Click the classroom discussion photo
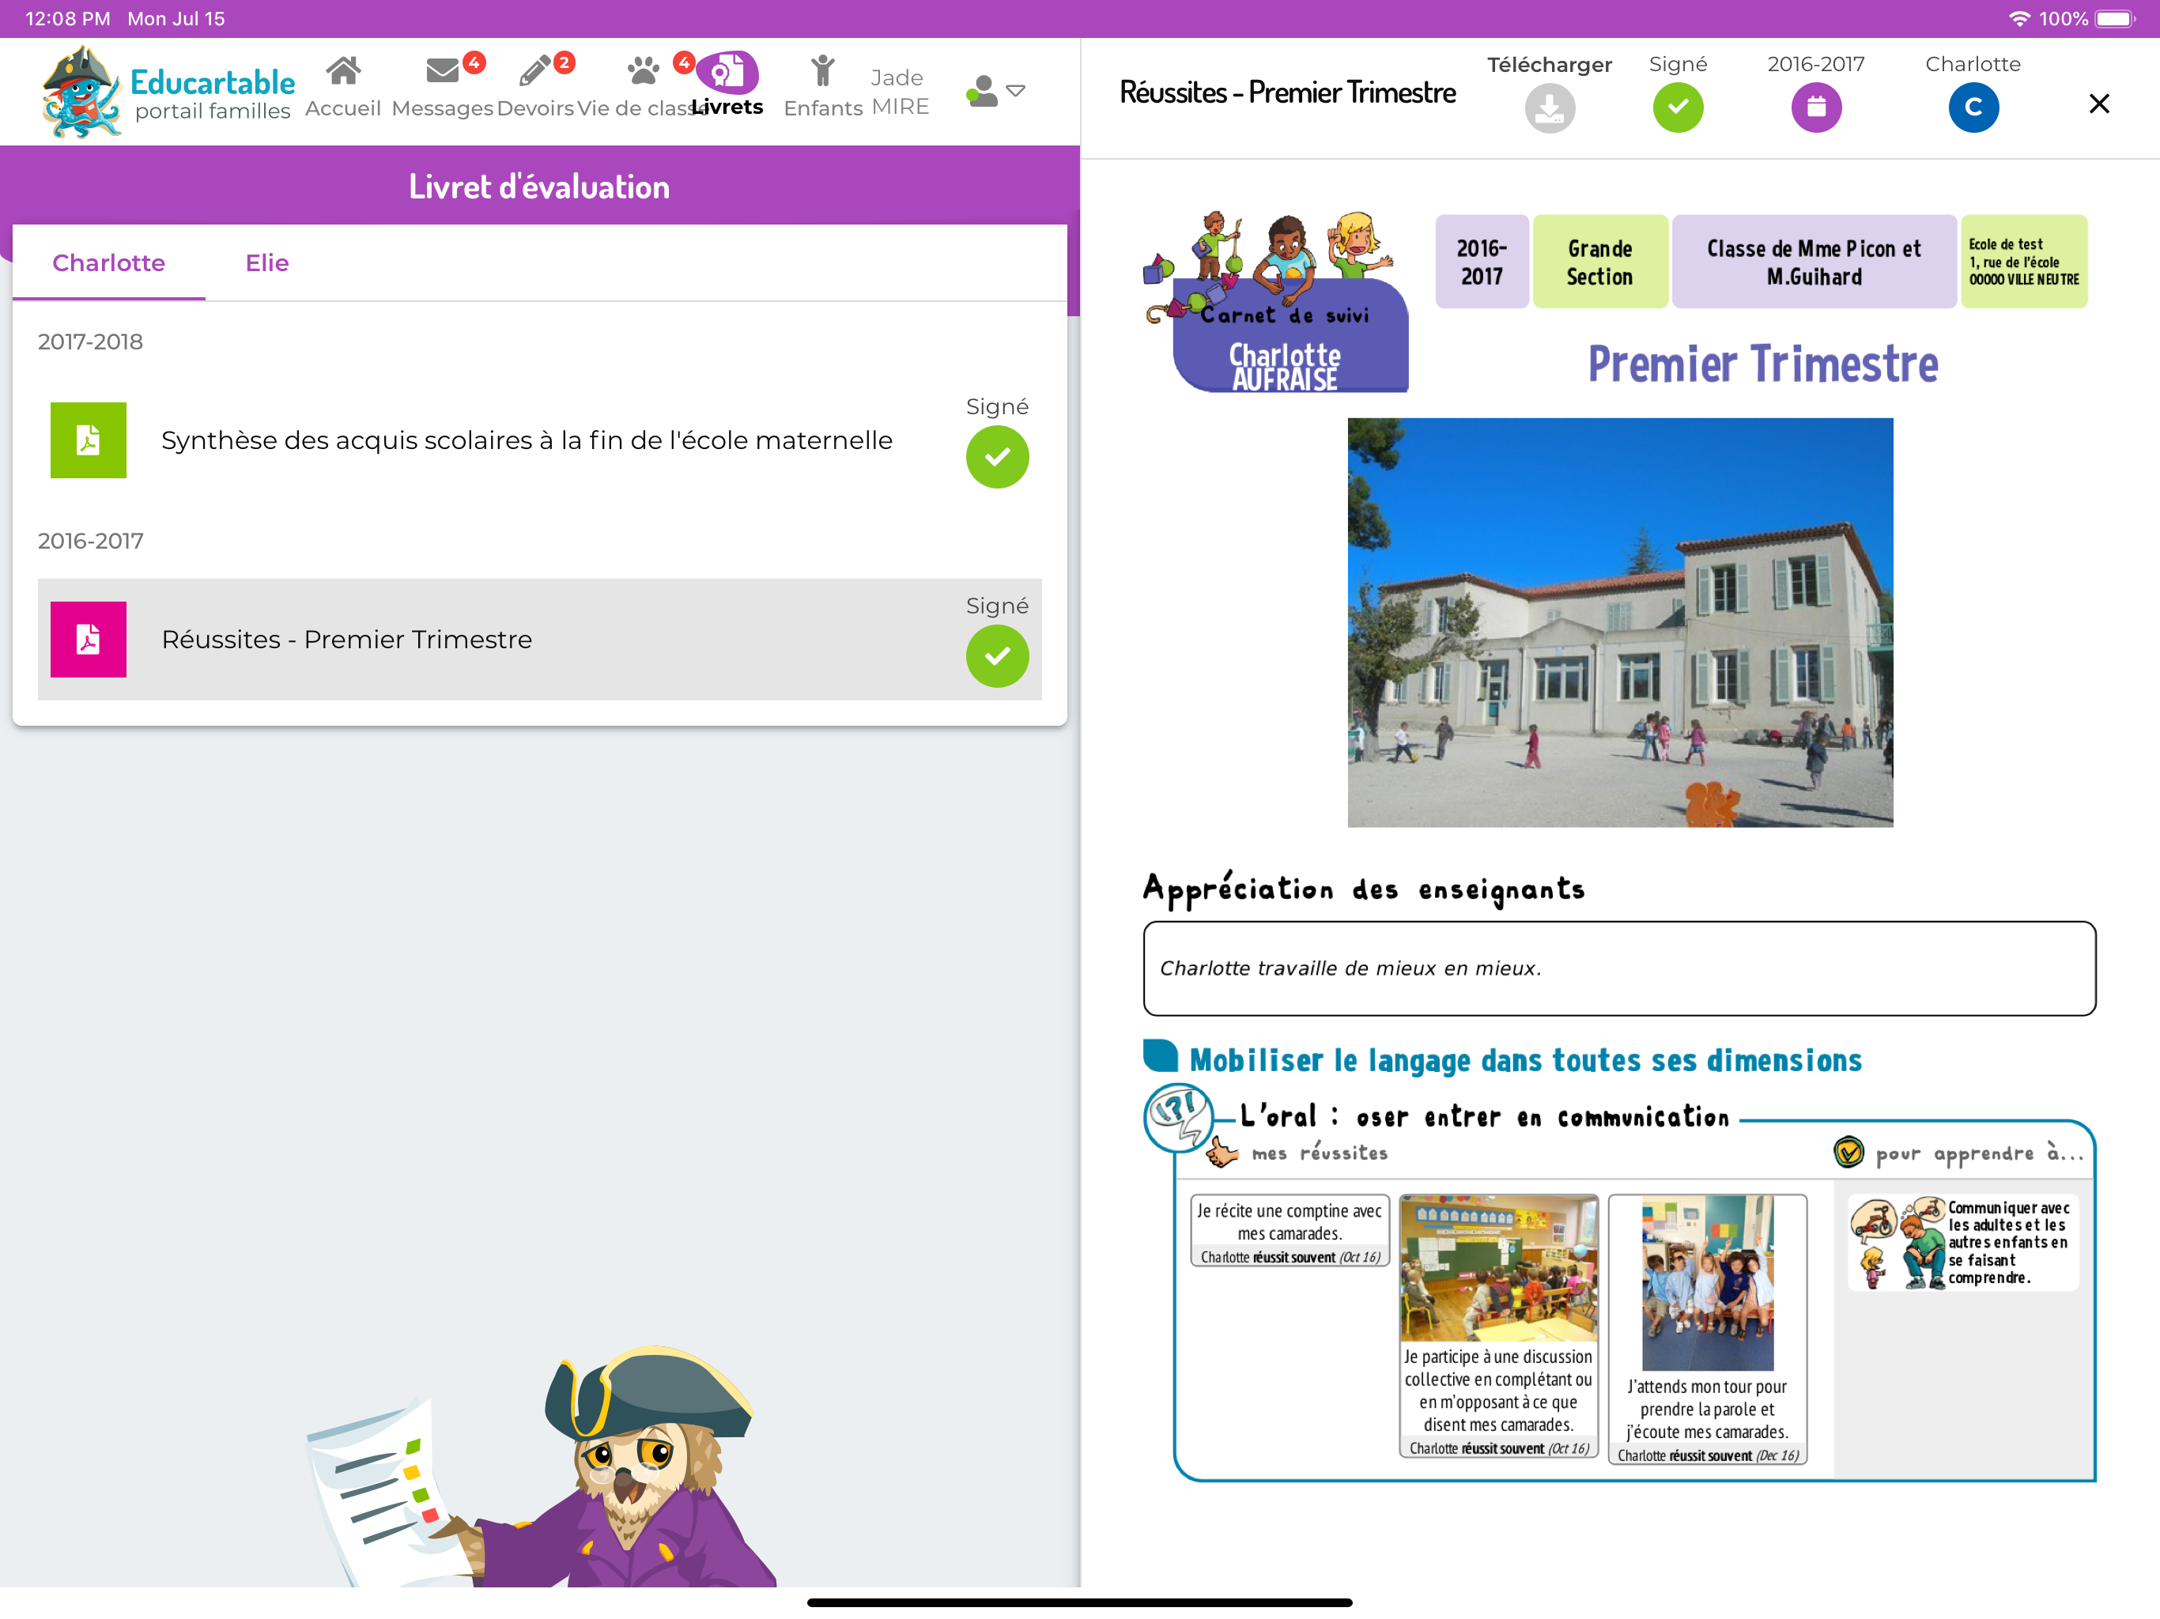The width and height of the screenshot is (2160, 1619). (x=1498, y=1269)
